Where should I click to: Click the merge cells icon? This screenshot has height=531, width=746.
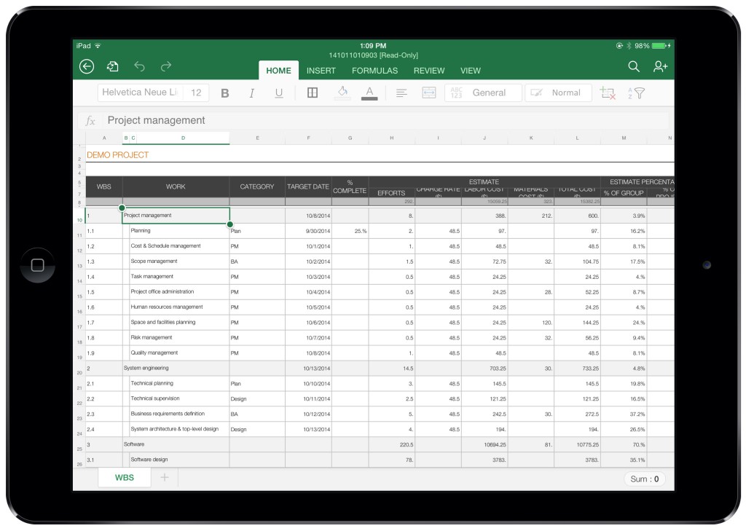click(x=428, y=93)
